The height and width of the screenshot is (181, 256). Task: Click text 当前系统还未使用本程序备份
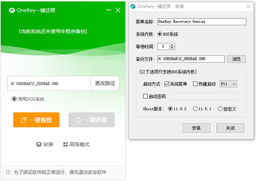(53, 31)
